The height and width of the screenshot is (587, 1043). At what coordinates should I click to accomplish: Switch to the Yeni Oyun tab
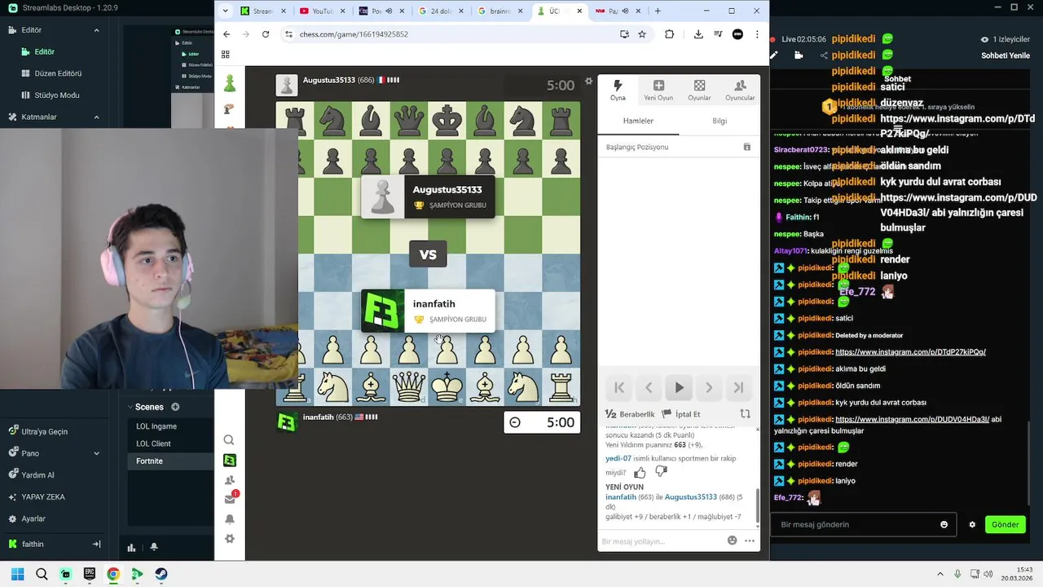coord(658,90)
